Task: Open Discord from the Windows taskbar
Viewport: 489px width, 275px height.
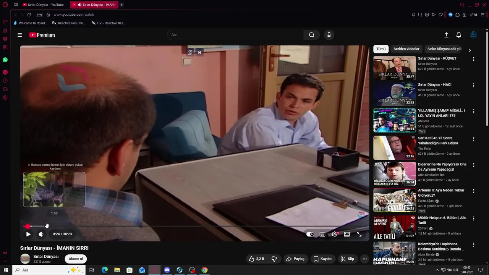Action: 167,270
